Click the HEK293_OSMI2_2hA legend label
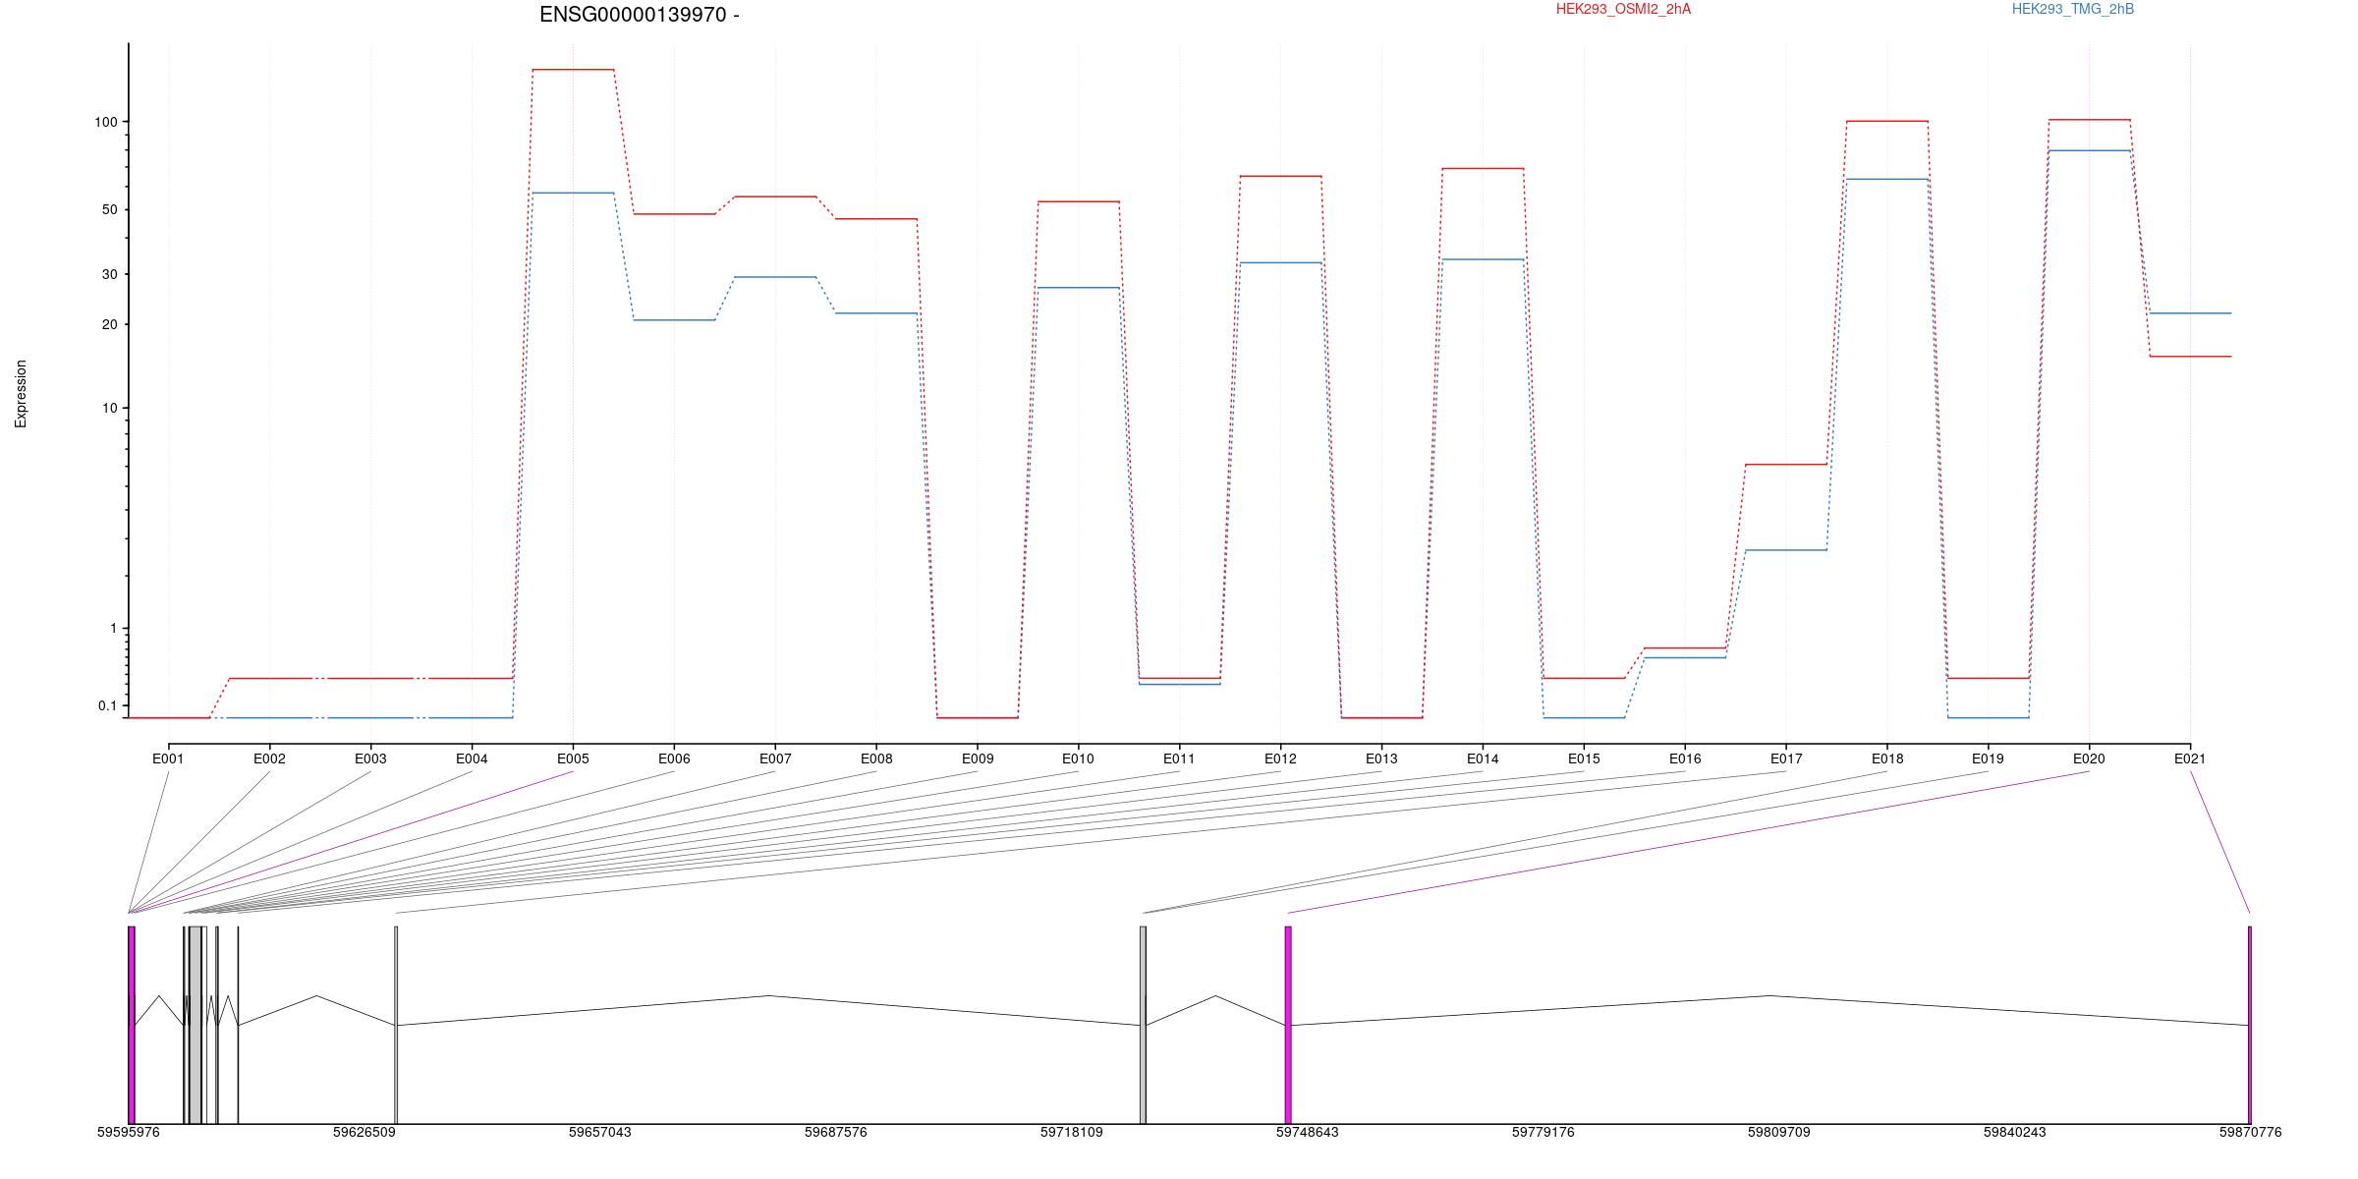This screenshot has width=2358, height=1179. tap(1623, 9)
